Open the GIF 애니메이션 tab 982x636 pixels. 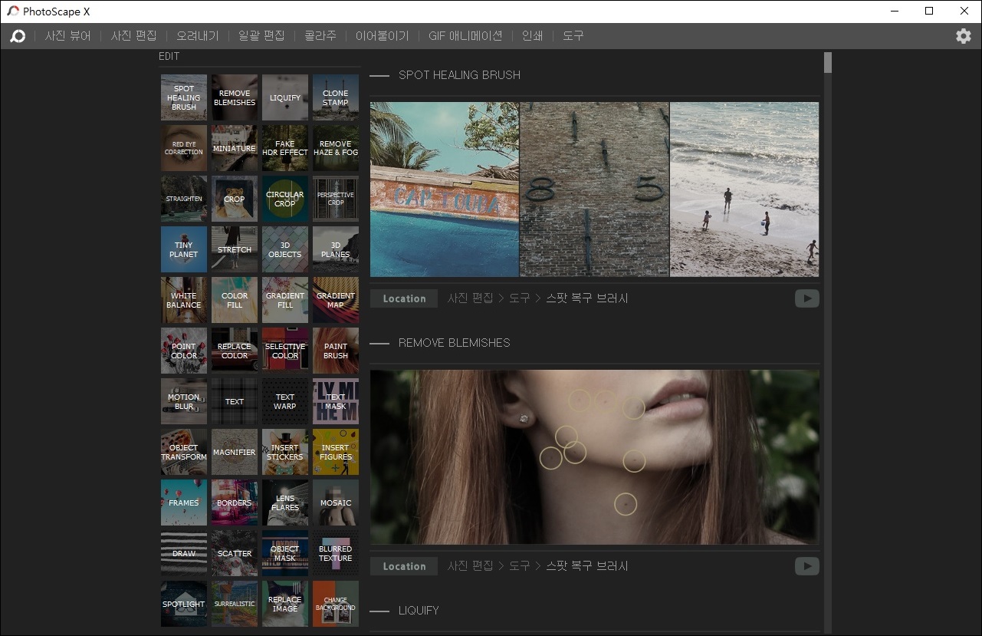(465, 36)
